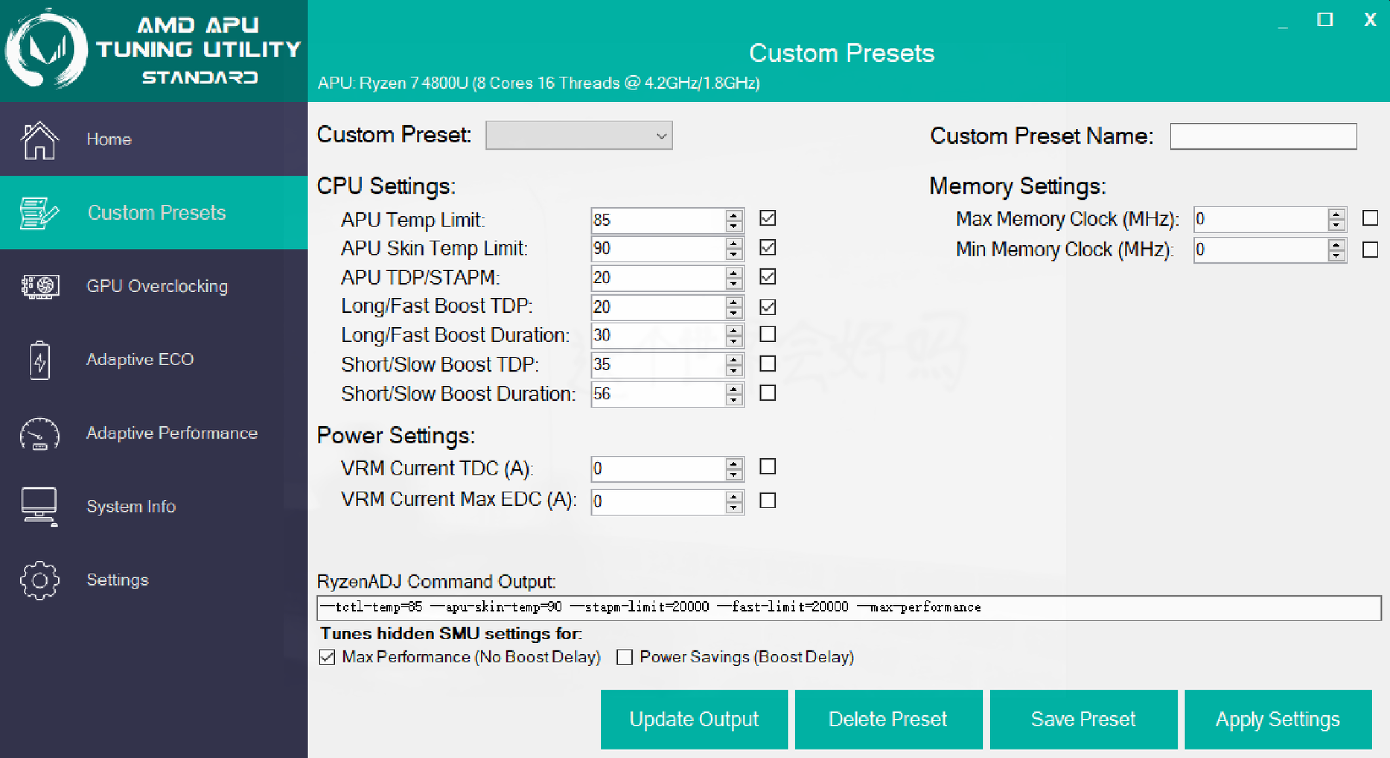Check Power Savings (Boost Delay) option

click(x=624, y=657)
